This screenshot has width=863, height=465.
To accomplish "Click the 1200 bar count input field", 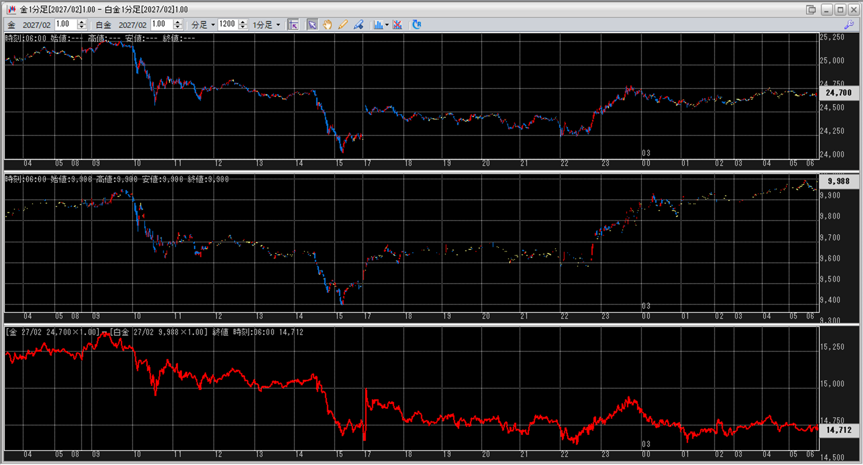I will [227, 24].
